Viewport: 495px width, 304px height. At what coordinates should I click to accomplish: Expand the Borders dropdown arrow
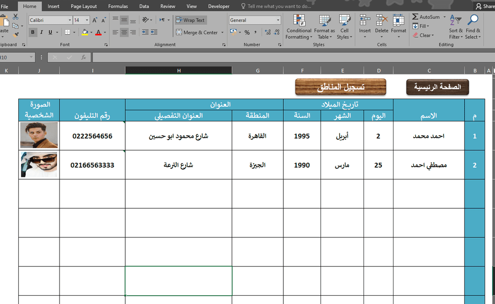[x=74, y=32]
